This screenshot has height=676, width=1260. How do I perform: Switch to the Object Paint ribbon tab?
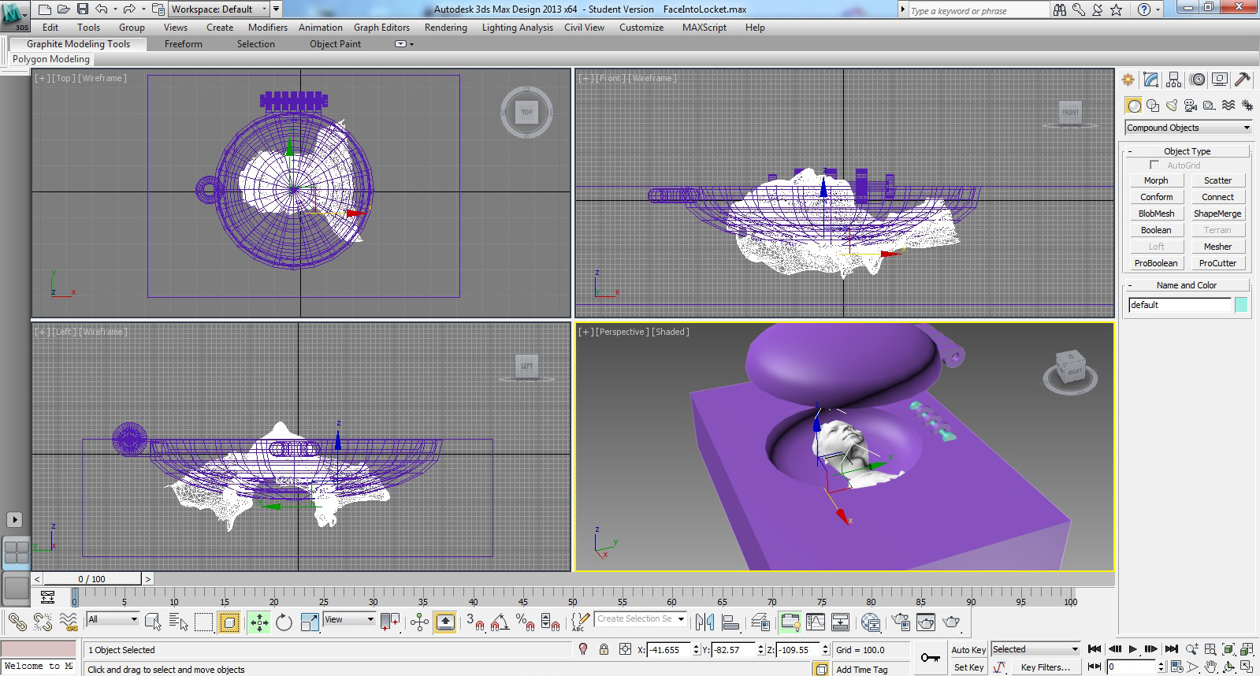pos(336,44)
